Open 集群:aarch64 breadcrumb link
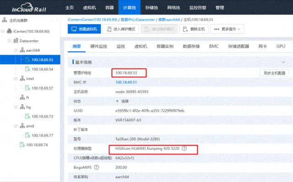 click(169, 20)
